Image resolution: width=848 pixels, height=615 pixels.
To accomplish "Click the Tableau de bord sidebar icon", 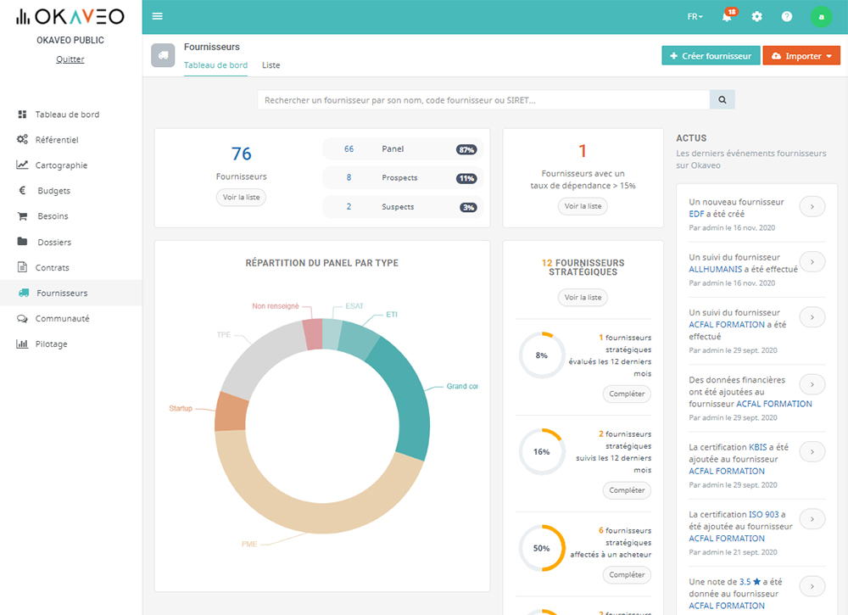I will [22, 115].
